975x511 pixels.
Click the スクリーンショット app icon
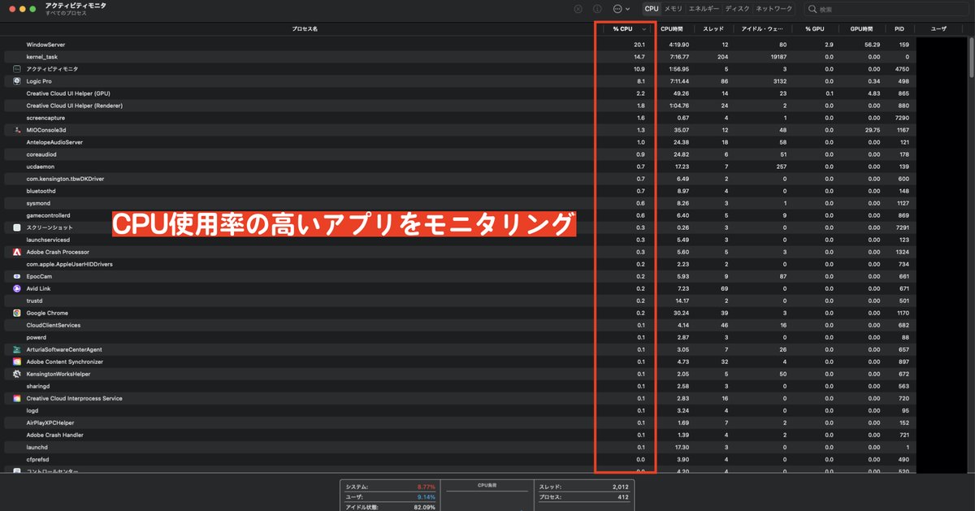point(17,227)
